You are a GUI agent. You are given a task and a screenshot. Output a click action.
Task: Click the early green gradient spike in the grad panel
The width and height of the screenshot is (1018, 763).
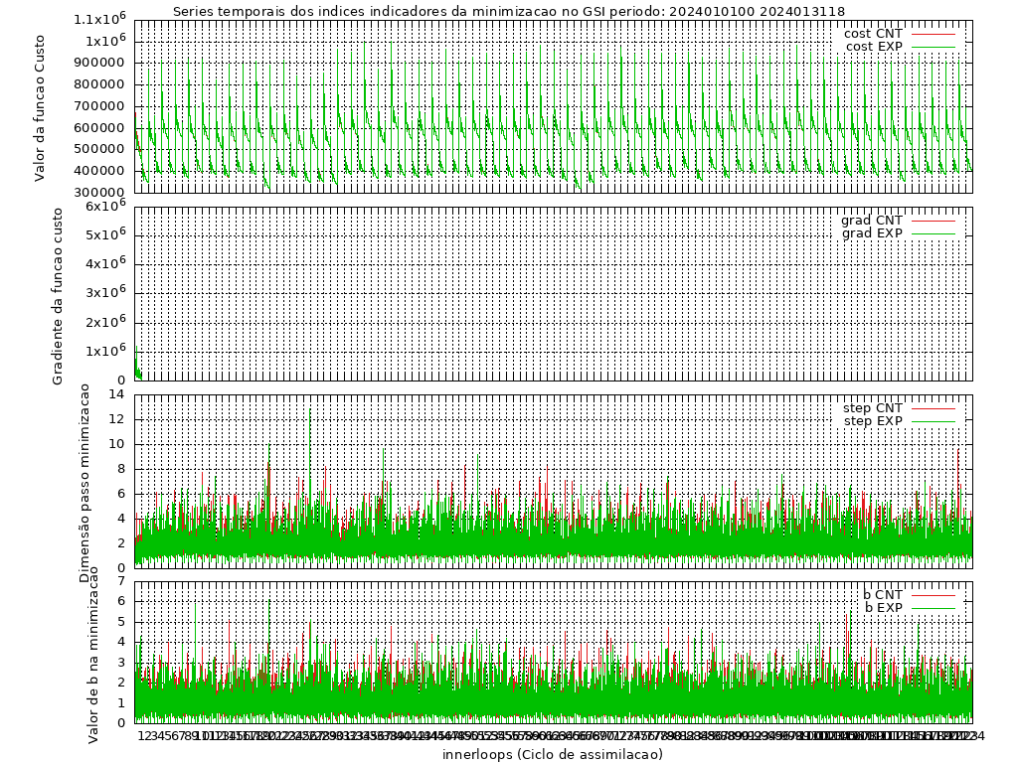pos(137,365)
